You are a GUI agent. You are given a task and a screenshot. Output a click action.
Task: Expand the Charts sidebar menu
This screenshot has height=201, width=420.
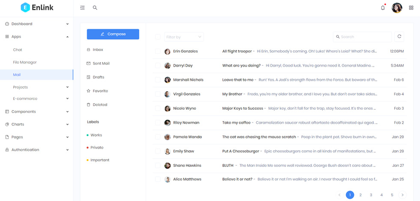click(x=37, y=124)
